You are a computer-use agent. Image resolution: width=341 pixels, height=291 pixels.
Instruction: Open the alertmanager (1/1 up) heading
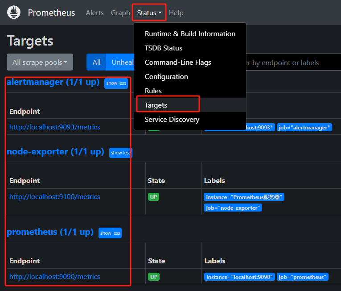[x=53, y=82]
